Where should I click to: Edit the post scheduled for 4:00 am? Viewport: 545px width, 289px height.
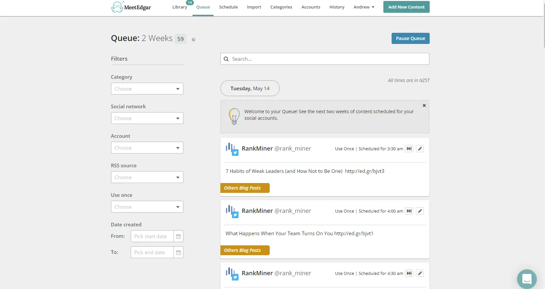pyautogui.click(x=420, y=211)
